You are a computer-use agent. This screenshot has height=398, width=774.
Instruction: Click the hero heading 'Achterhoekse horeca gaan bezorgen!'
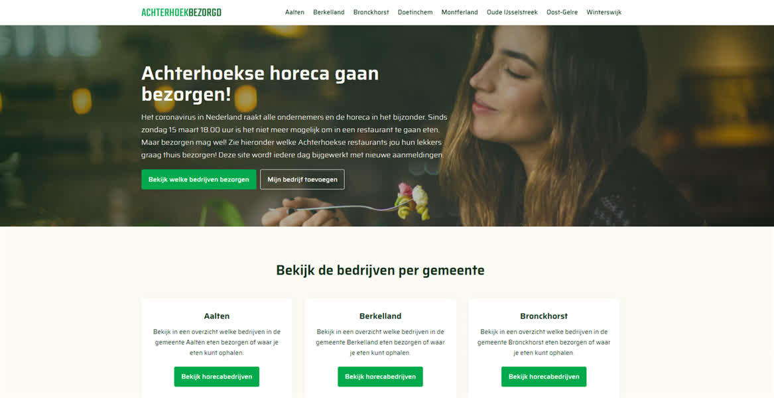click(260, 84)
